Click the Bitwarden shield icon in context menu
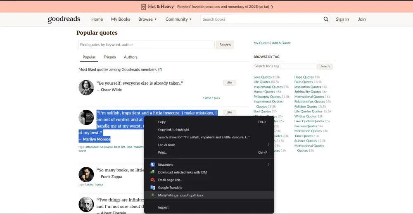The width and height of the screenshot is (413, 214). [x=152, y=165]
